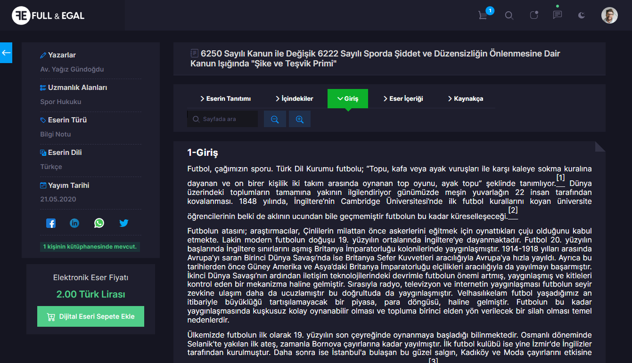Screen dimensions: 632x363
Task: Open the messages chat icon
Action: click(558, 15)
